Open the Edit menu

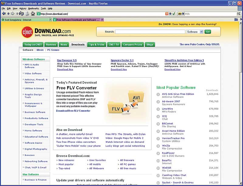coord(9,9)
